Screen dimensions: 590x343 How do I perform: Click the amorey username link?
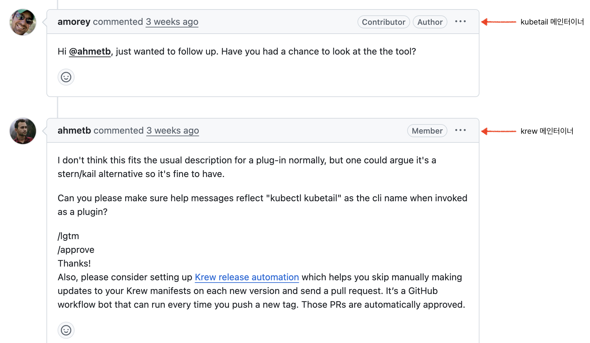[x=74, y=22]
